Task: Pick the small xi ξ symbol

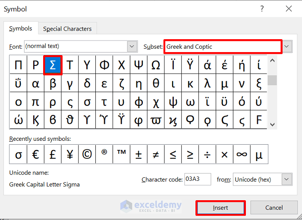Action: [259, 84]
